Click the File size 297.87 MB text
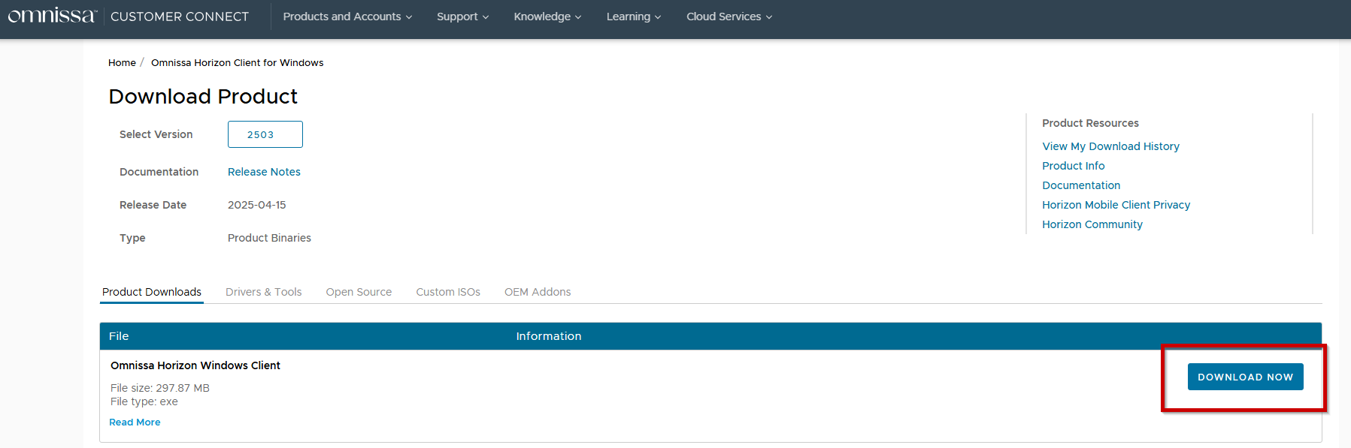Image resolution: width=1351 pixels, height=448 pixels. click(x=160, y=388)
